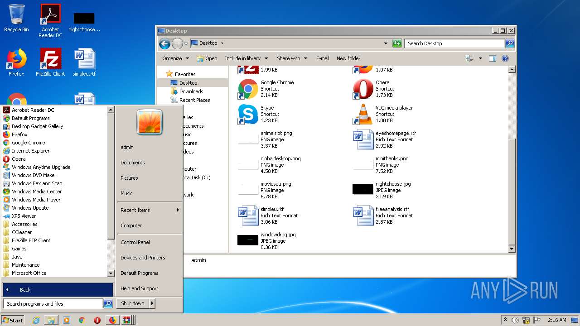The image size is (580, 326).
Task: Click Opera icon on taskbar
Action: click(97, 320)
